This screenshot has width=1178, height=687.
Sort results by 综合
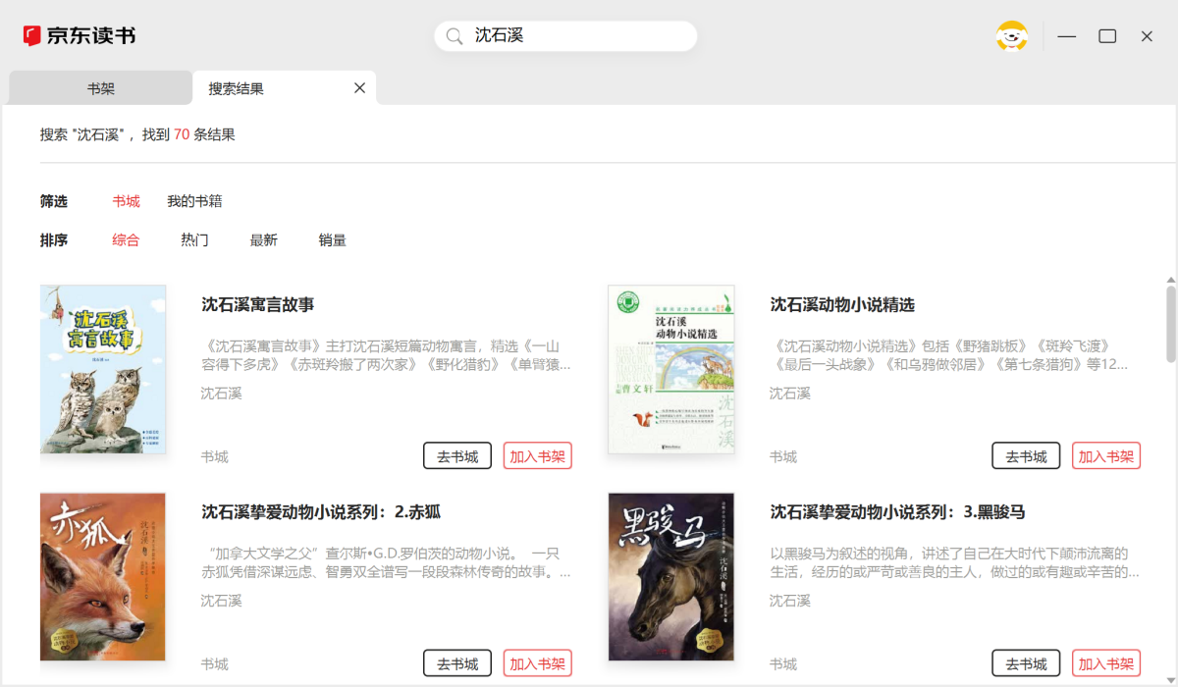[126, 240]
